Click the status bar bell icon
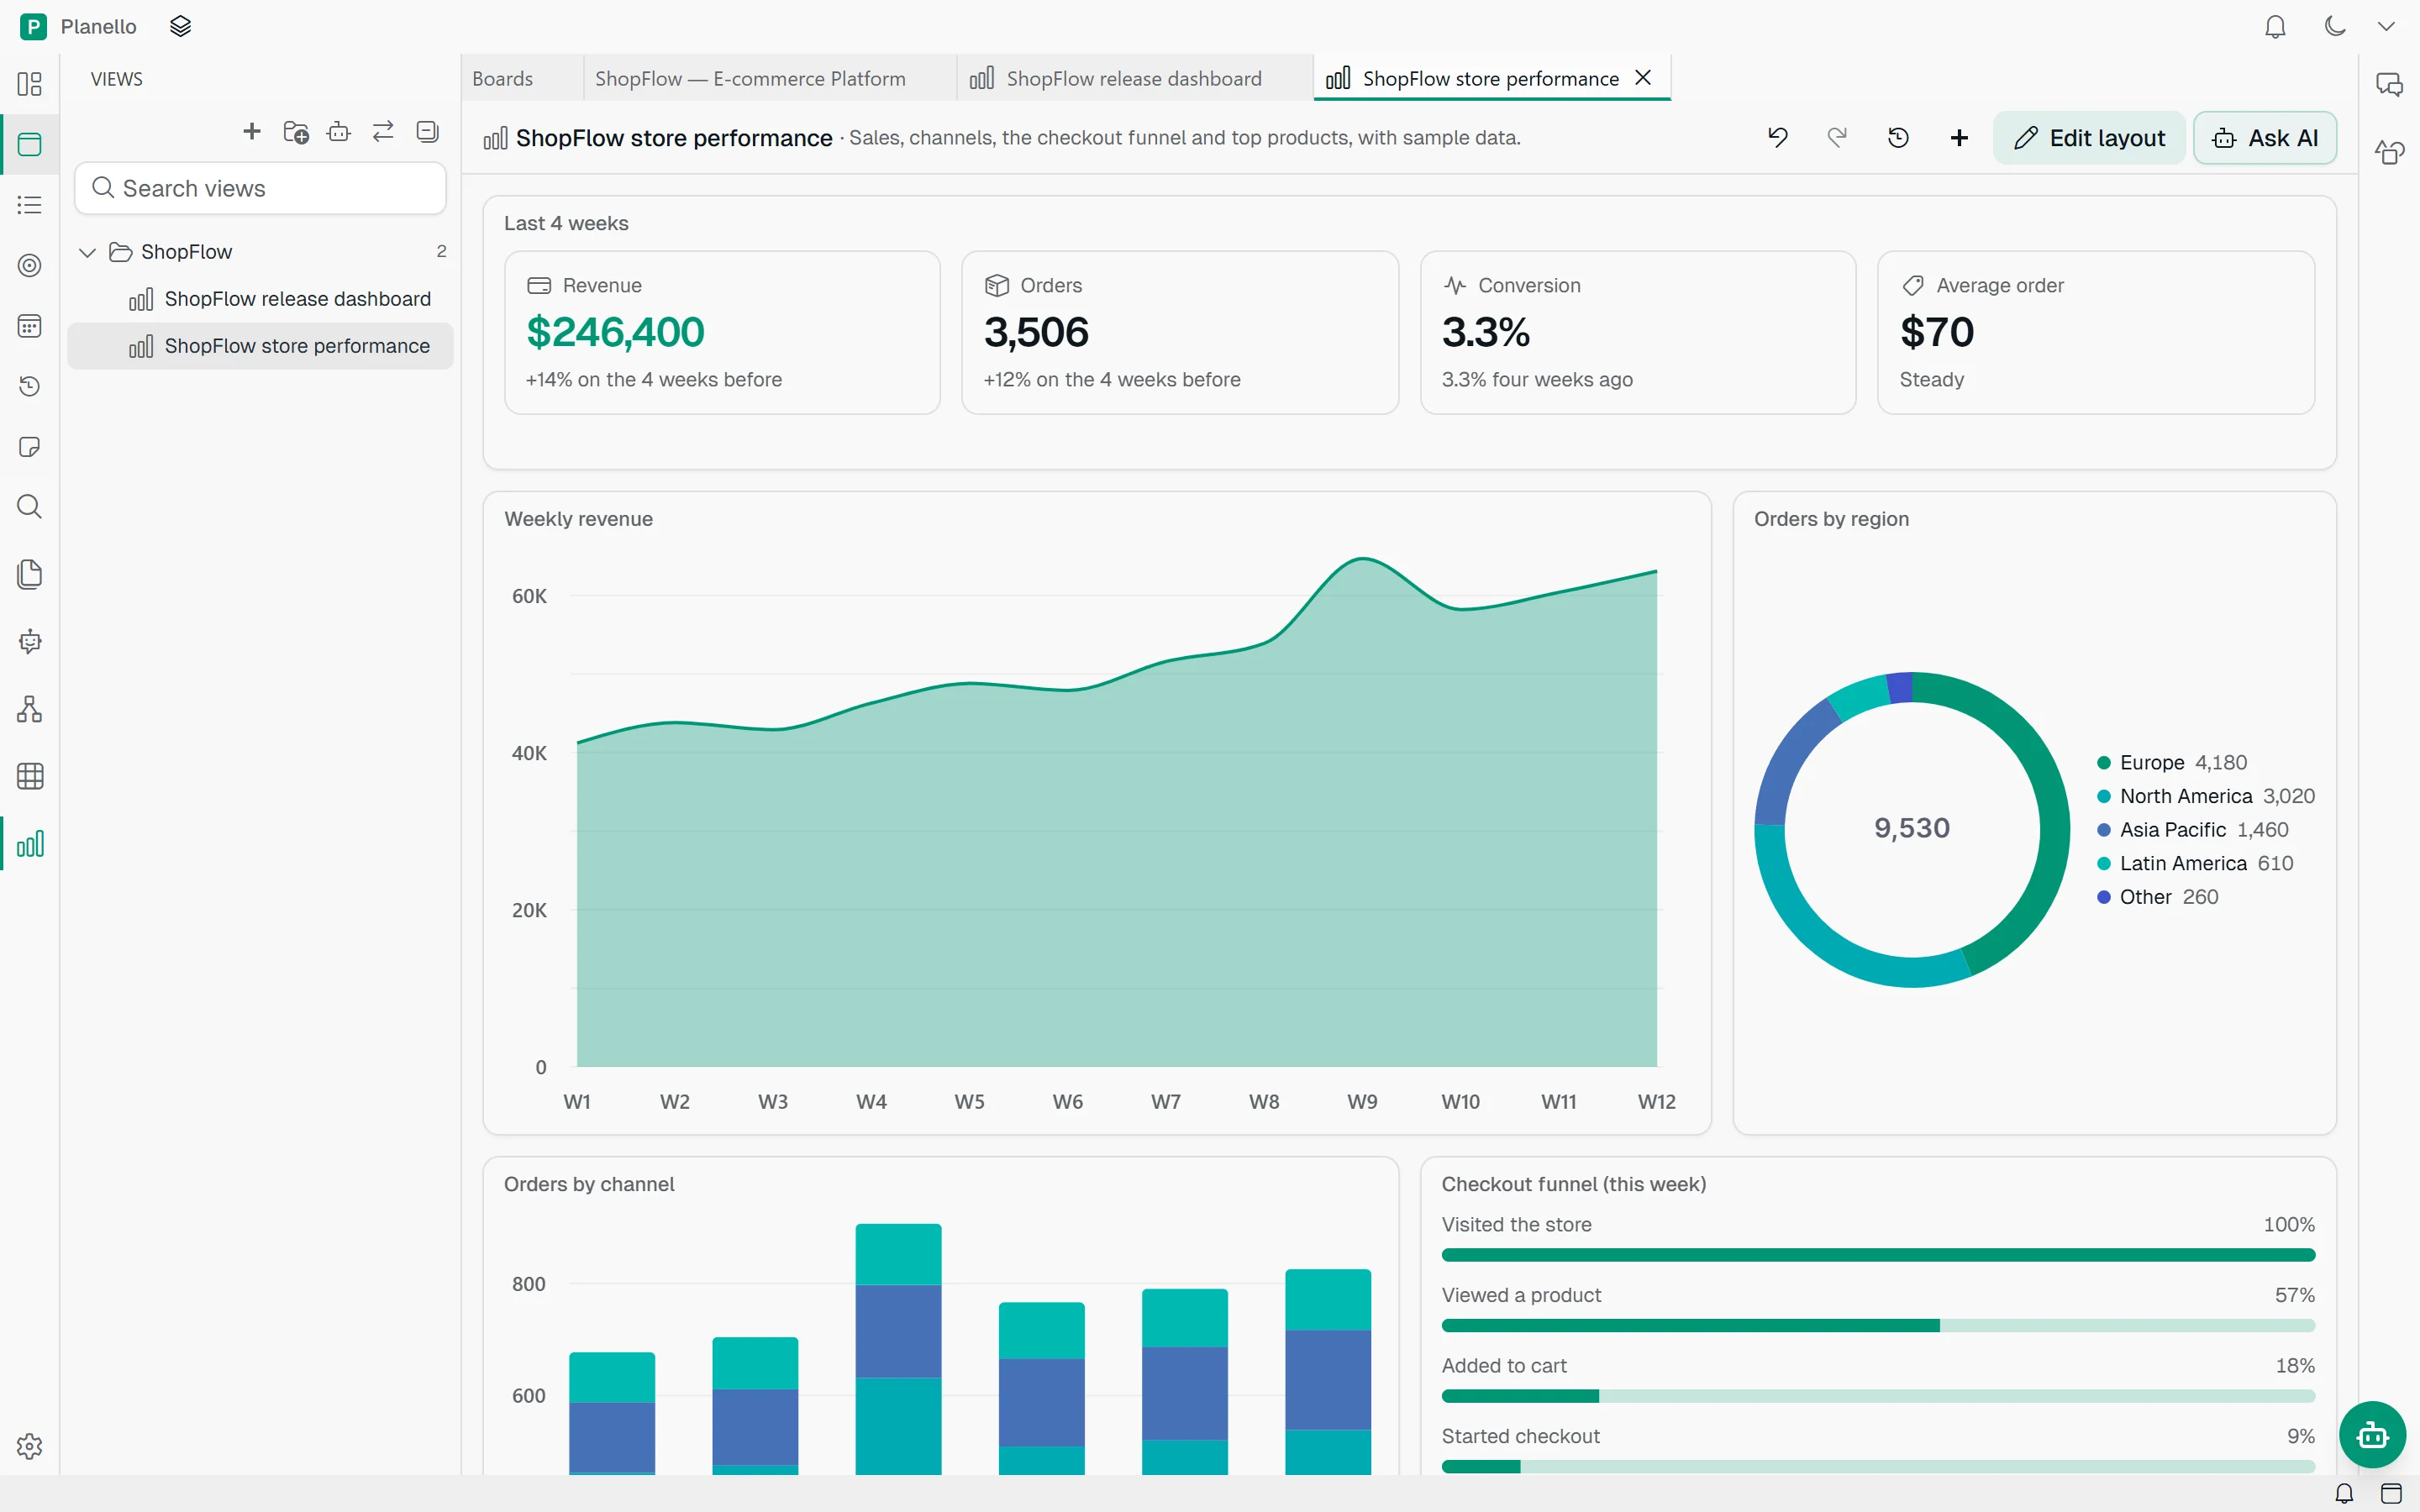 click(x=2344, y=1494)
